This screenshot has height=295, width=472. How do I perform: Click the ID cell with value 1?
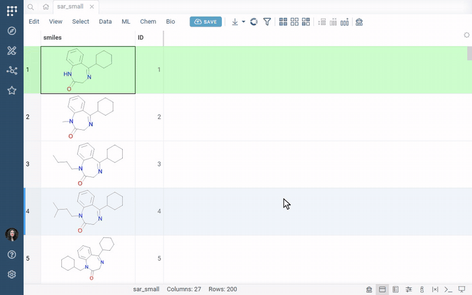150,70
